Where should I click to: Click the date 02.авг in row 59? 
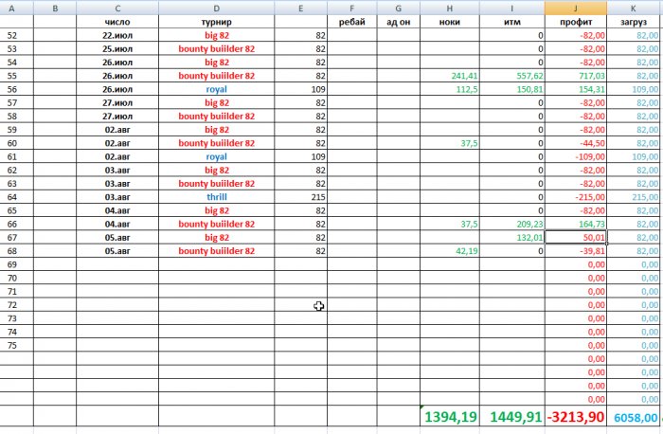coord(117,130)
